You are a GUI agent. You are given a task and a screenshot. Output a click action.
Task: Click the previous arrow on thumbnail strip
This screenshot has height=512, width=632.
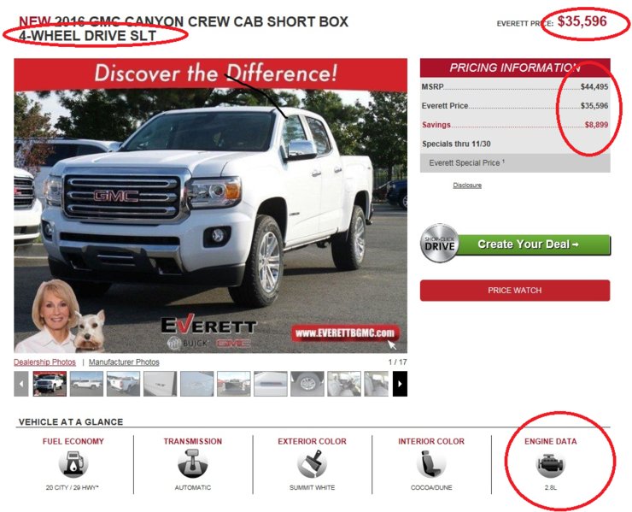pos(21,384)
